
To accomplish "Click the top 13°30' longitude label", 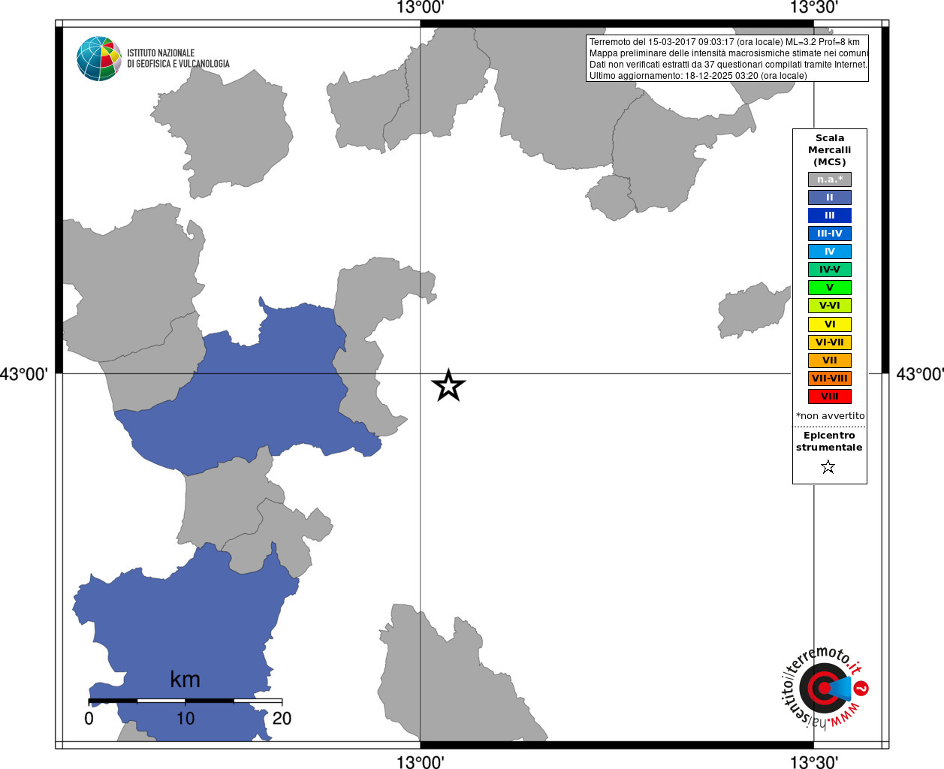I will [x=813, y=8].
